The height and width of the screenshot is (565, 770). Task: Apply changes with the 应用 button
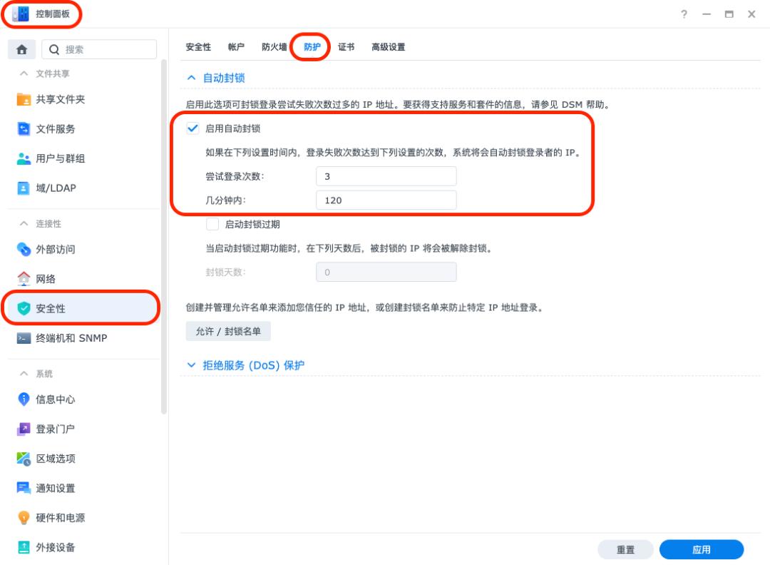[x=702, y=549]
